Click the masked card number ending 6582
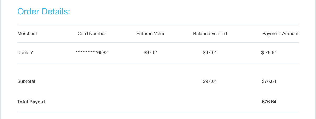The width and height of the screenshot is (316, 119). pos(92,53)
